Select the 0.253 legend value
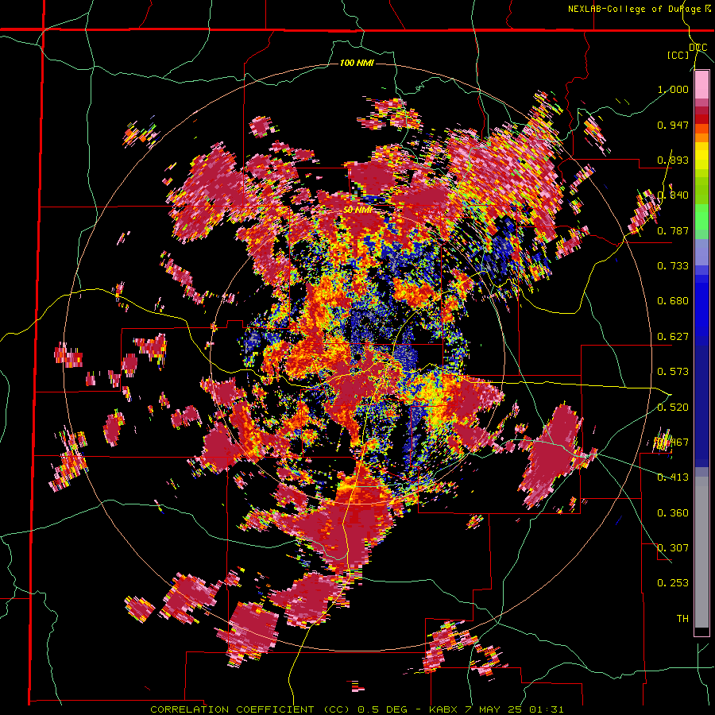Screen dimensions: 715x715 pos(673,583)
